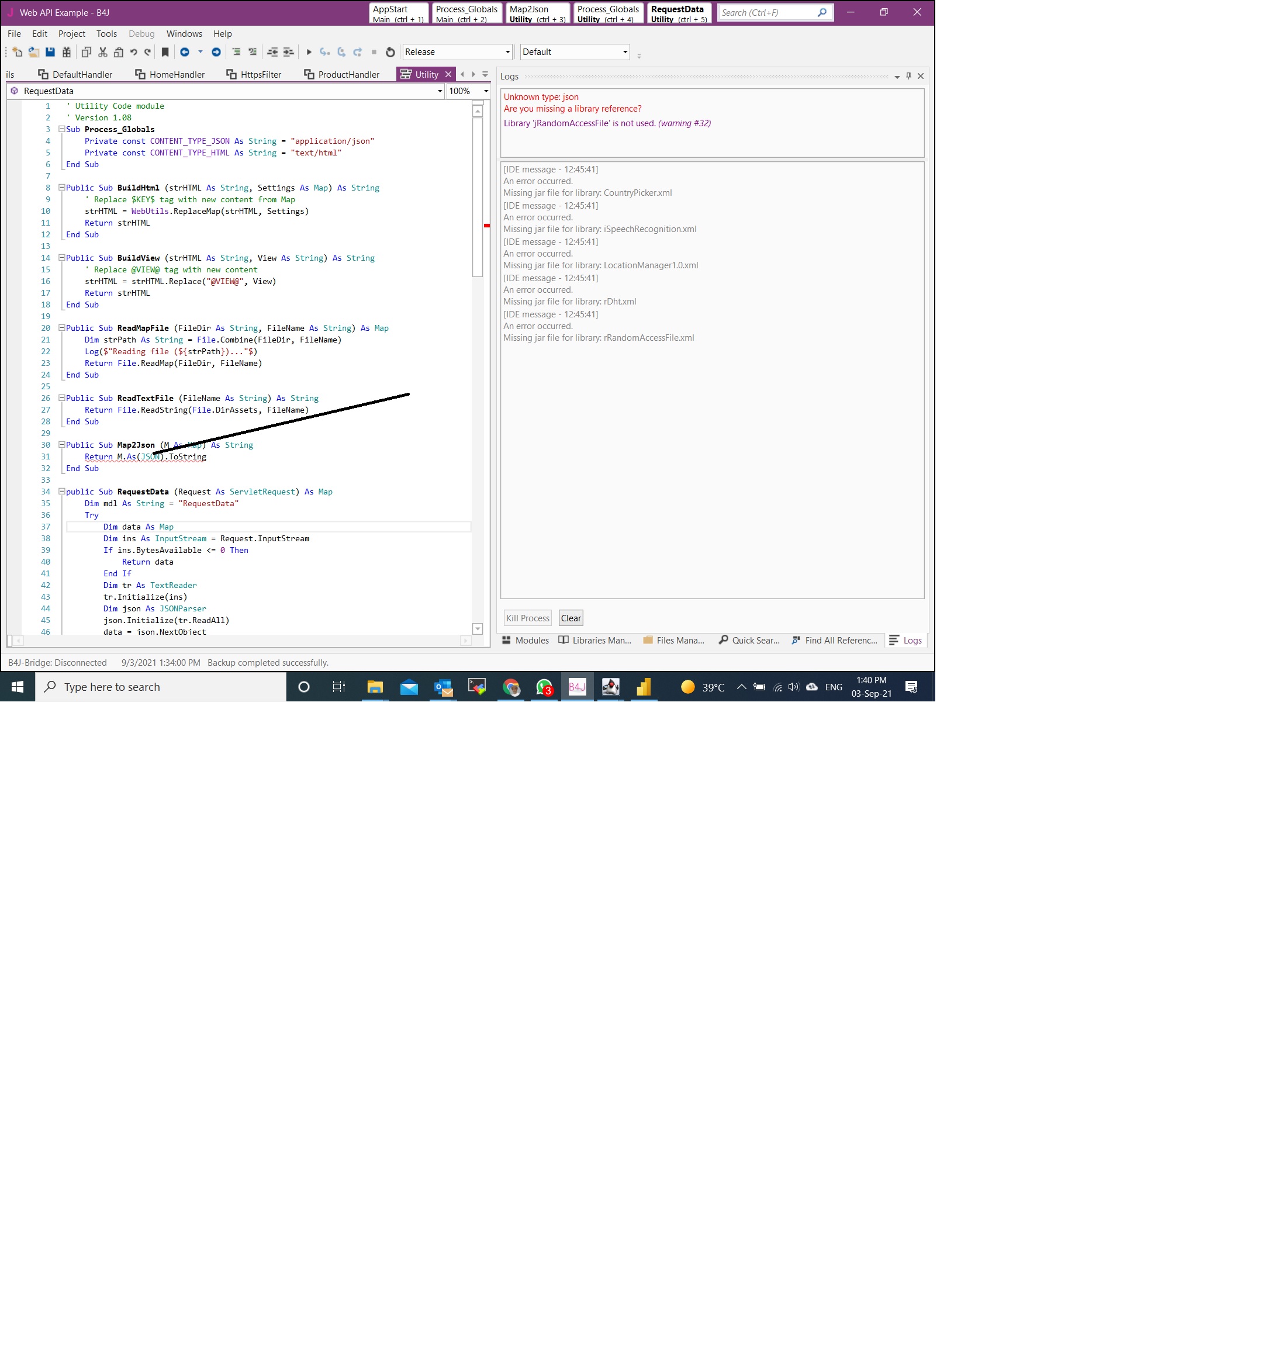Click the Undo icon in toolbar
Viewport: 1279px width, 1356px height.
134,52
